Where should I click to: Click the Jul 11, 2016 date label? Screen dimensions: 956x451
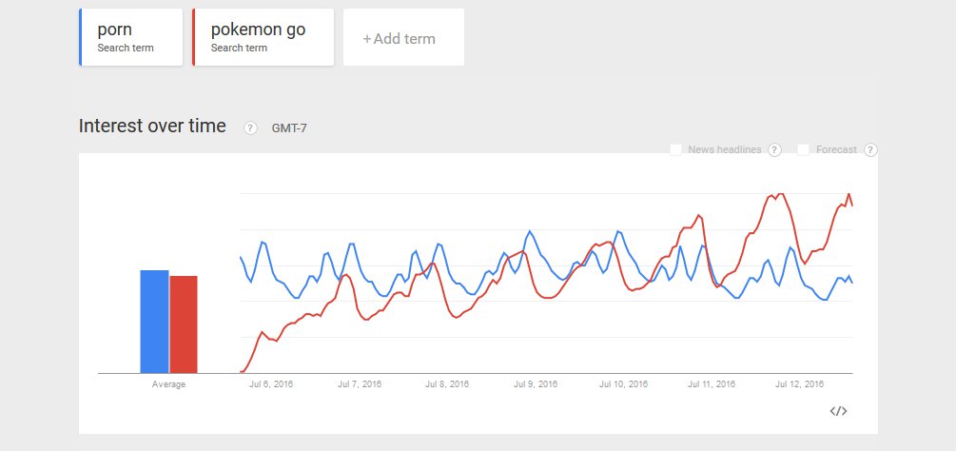tap(712, 385)
